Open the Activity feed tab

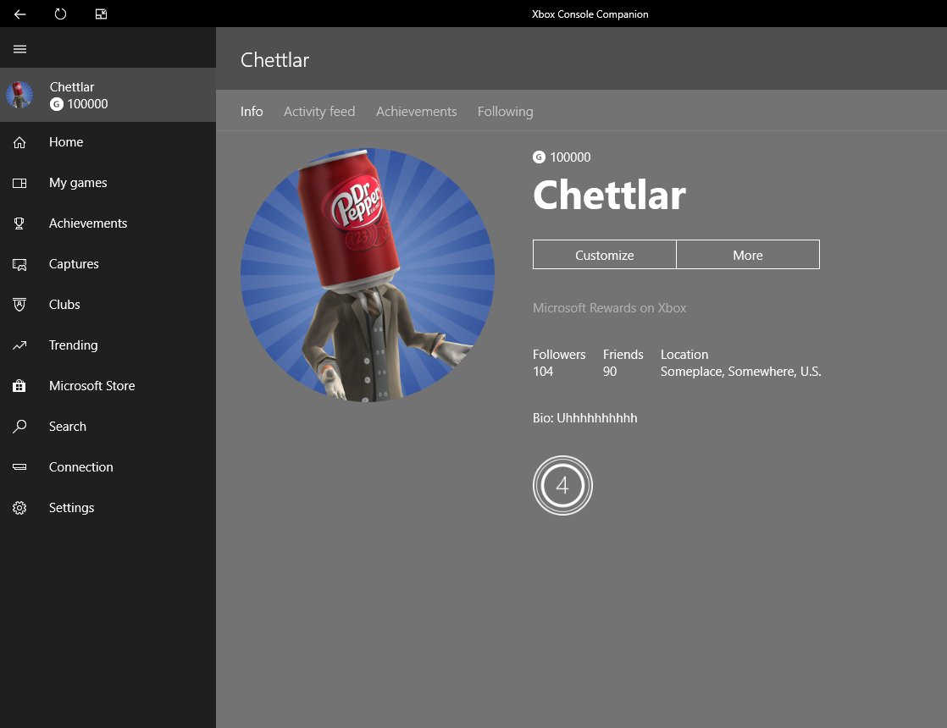coord(319,112)
